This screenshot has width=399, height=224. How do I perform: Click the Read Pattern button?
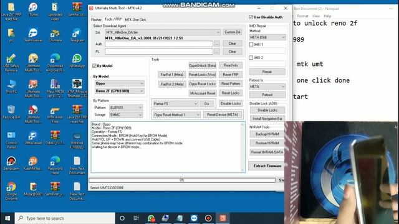231,83
